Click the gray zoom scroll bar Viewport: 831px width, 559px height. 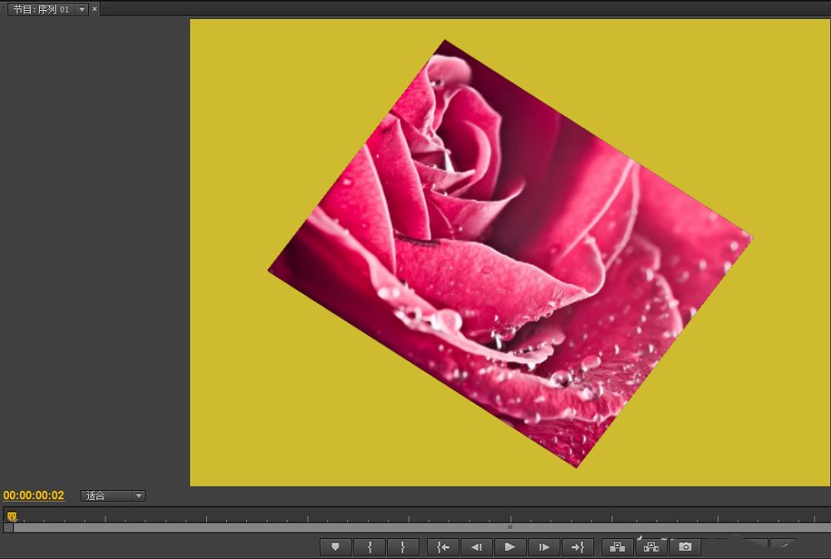click(x=415, y=527)
